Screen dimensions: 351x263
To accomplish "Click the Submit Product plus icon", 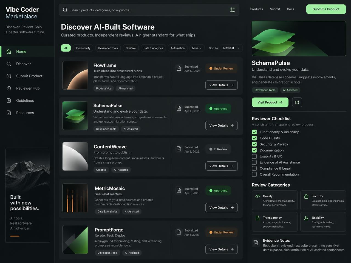I will pos(9,76).
